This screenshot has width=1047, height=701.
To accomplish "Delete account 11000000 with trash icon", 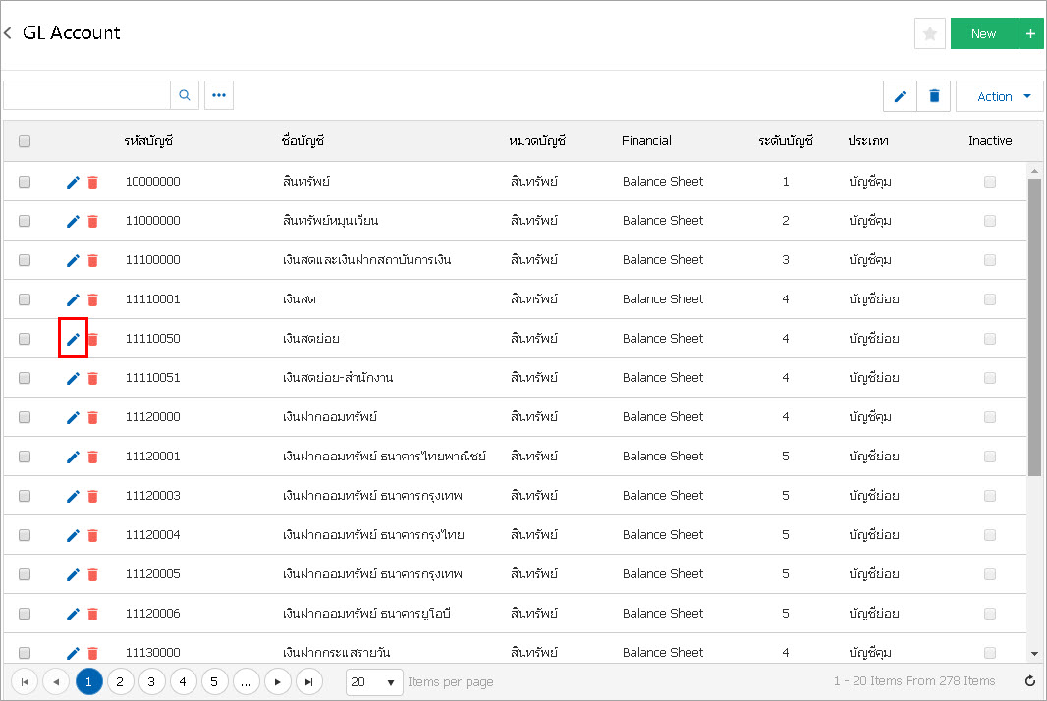I will click(92, 221).
